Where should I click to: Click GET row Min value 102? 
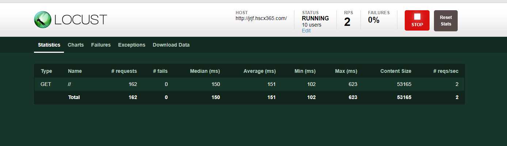(x=311, y=84)
